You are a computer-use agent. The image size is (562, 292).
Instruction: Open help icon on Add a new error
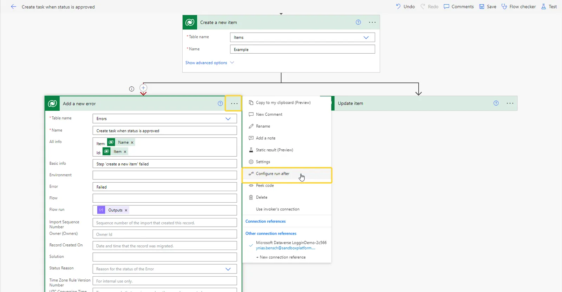click(x=220, y=103)
